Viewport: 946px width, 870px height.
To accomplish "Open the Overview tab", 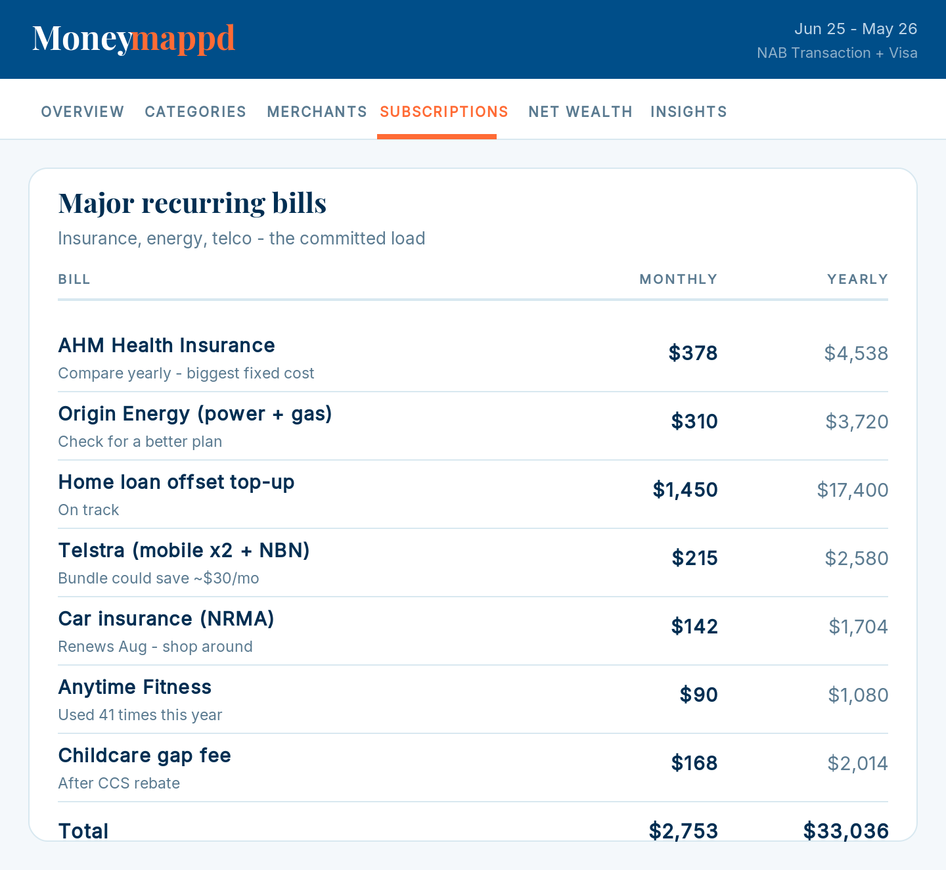I will pos(82,112).
